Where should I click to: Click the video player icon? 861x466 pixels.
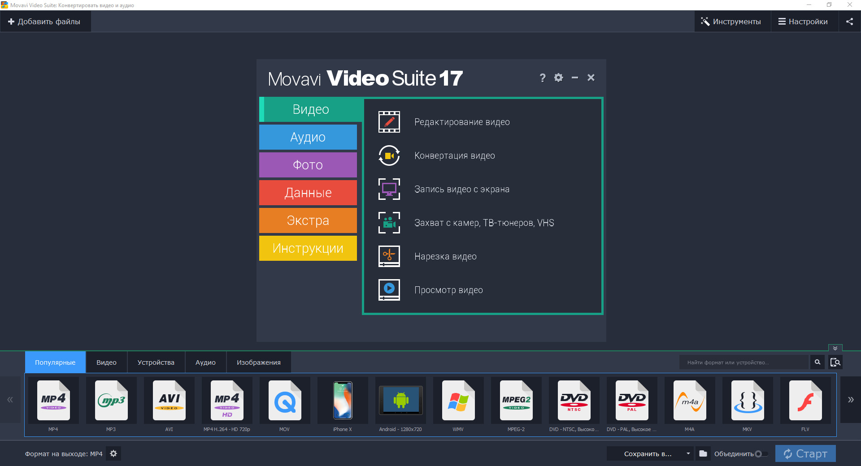coord(389,290)
